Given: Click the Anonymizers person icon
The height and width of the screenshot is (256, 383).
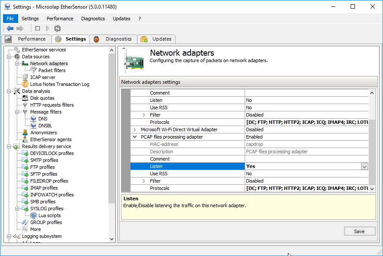Looking at the screenshot, I should pos(25,133).
